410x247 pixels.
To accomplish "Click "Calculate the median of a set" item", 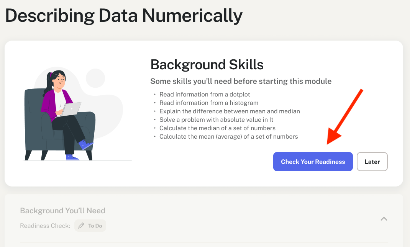I will (x=217, y=128).
